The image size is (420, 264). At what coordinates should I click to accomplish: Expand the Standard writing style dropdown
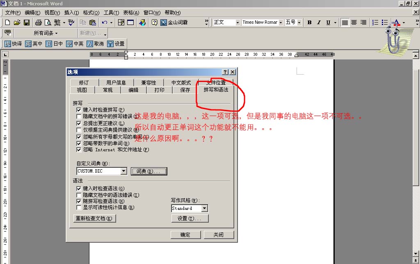(205, 208)
